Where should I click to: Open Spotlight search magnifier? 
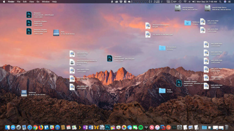220,2
